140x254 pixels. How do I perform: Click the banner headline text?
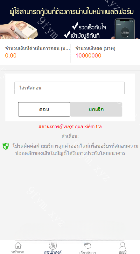pyautogui.click(x=72, y=12)
